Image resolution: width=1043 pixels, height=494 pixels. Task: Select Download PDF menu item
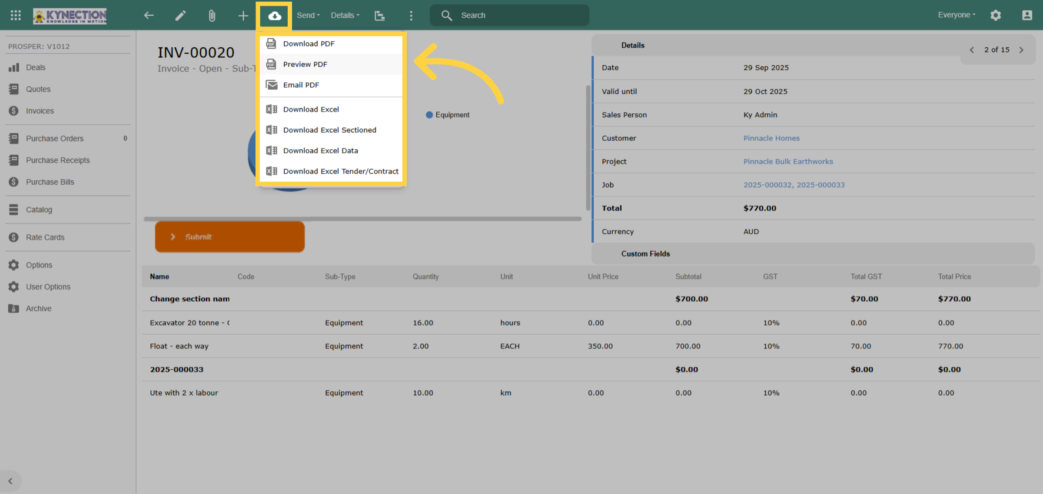tap(331, 43)
